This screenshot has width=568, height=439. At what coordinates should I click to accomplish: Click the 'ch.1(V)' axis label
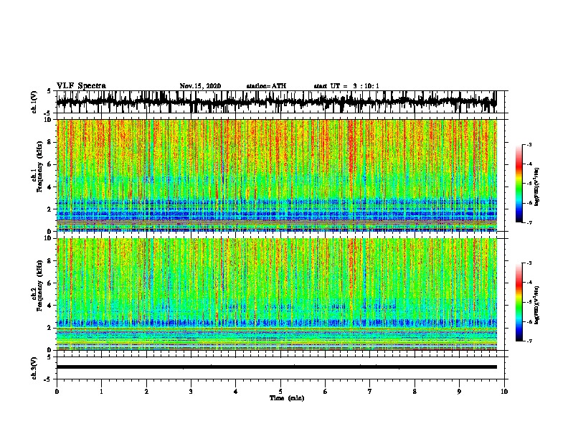point(34,102)
